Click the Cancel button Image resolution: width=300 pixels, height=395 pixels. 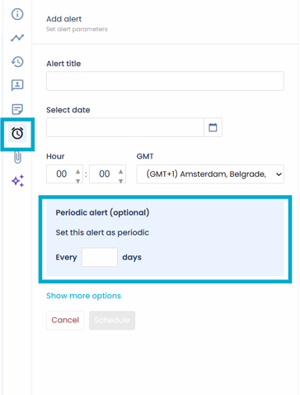[65, 321]
